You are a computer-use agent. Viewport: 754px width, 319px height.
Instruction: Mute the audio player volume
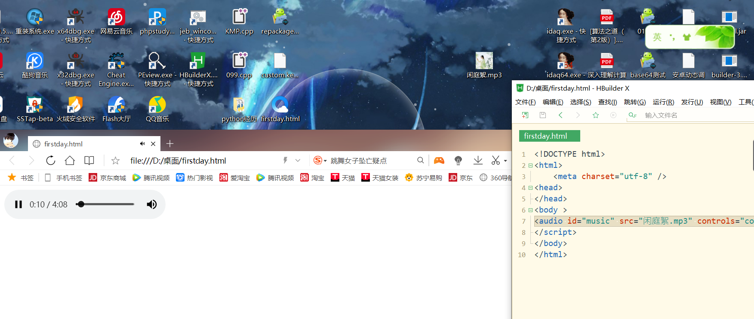151,204
